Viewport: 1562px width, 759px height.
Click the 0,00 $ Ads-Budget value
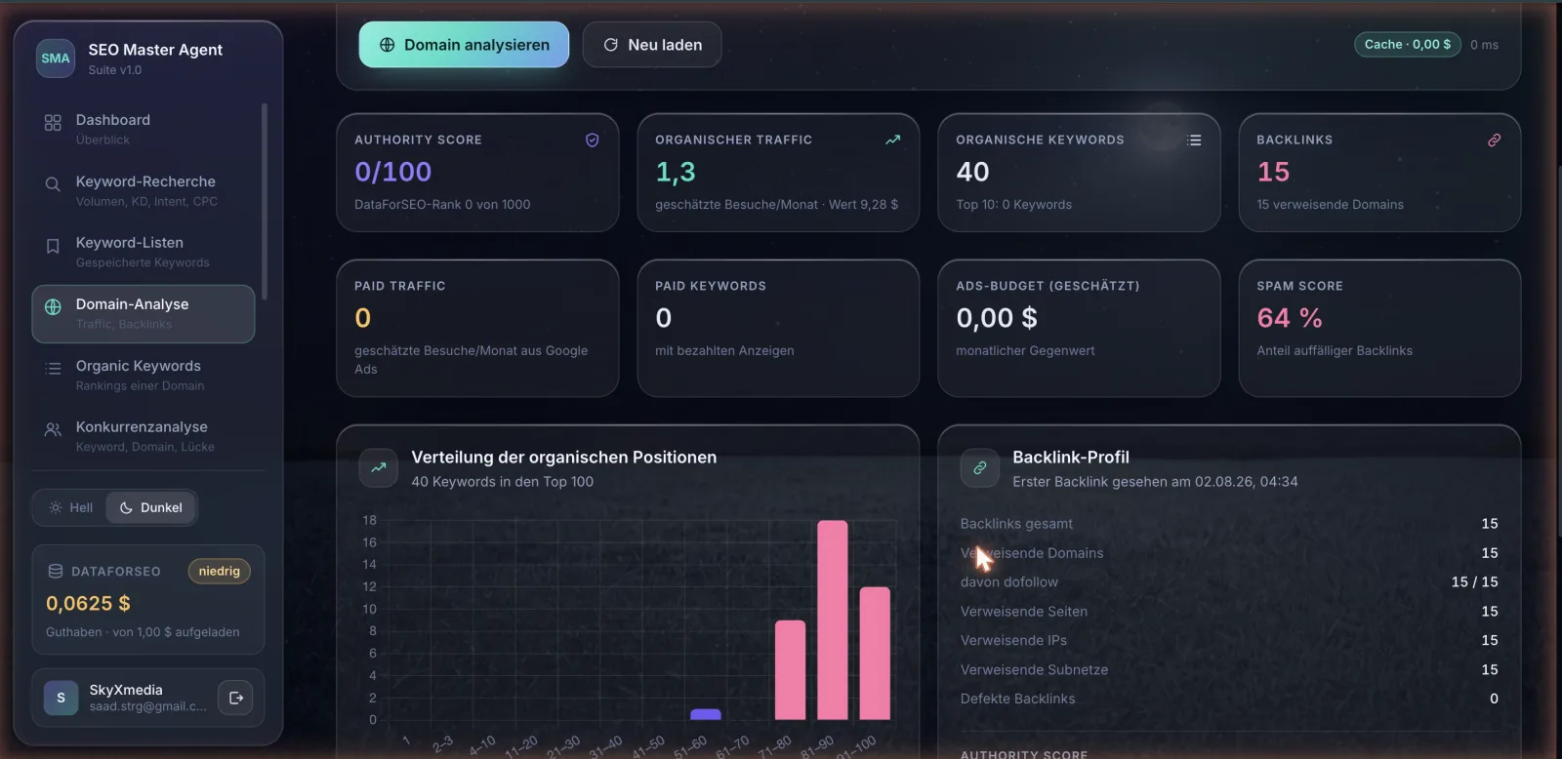(x=997, y=318)
